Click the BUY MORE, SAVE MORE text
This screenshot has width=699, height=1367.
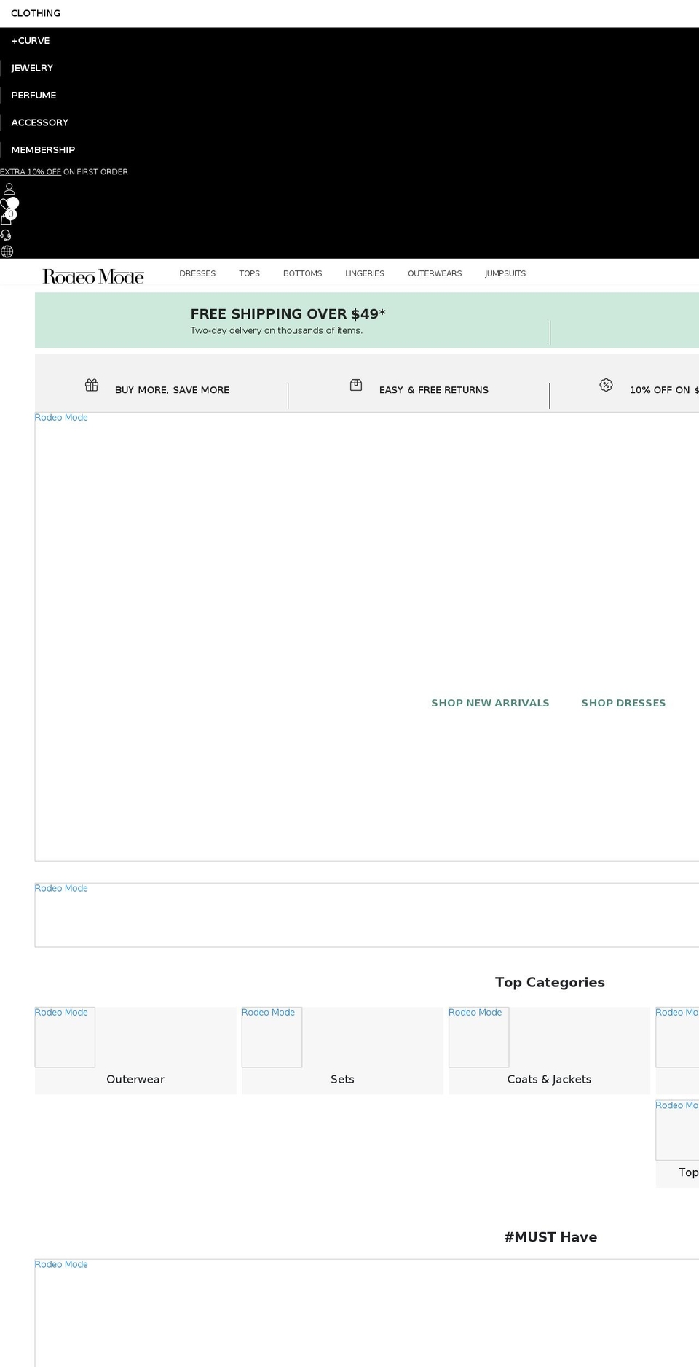(x=172, y=390)
